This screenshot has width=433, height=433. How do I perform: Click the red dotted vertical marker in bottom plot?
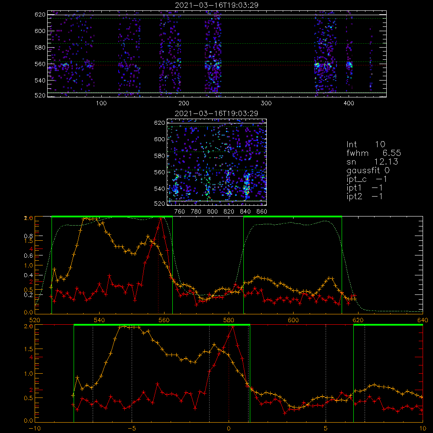(229, 373)
